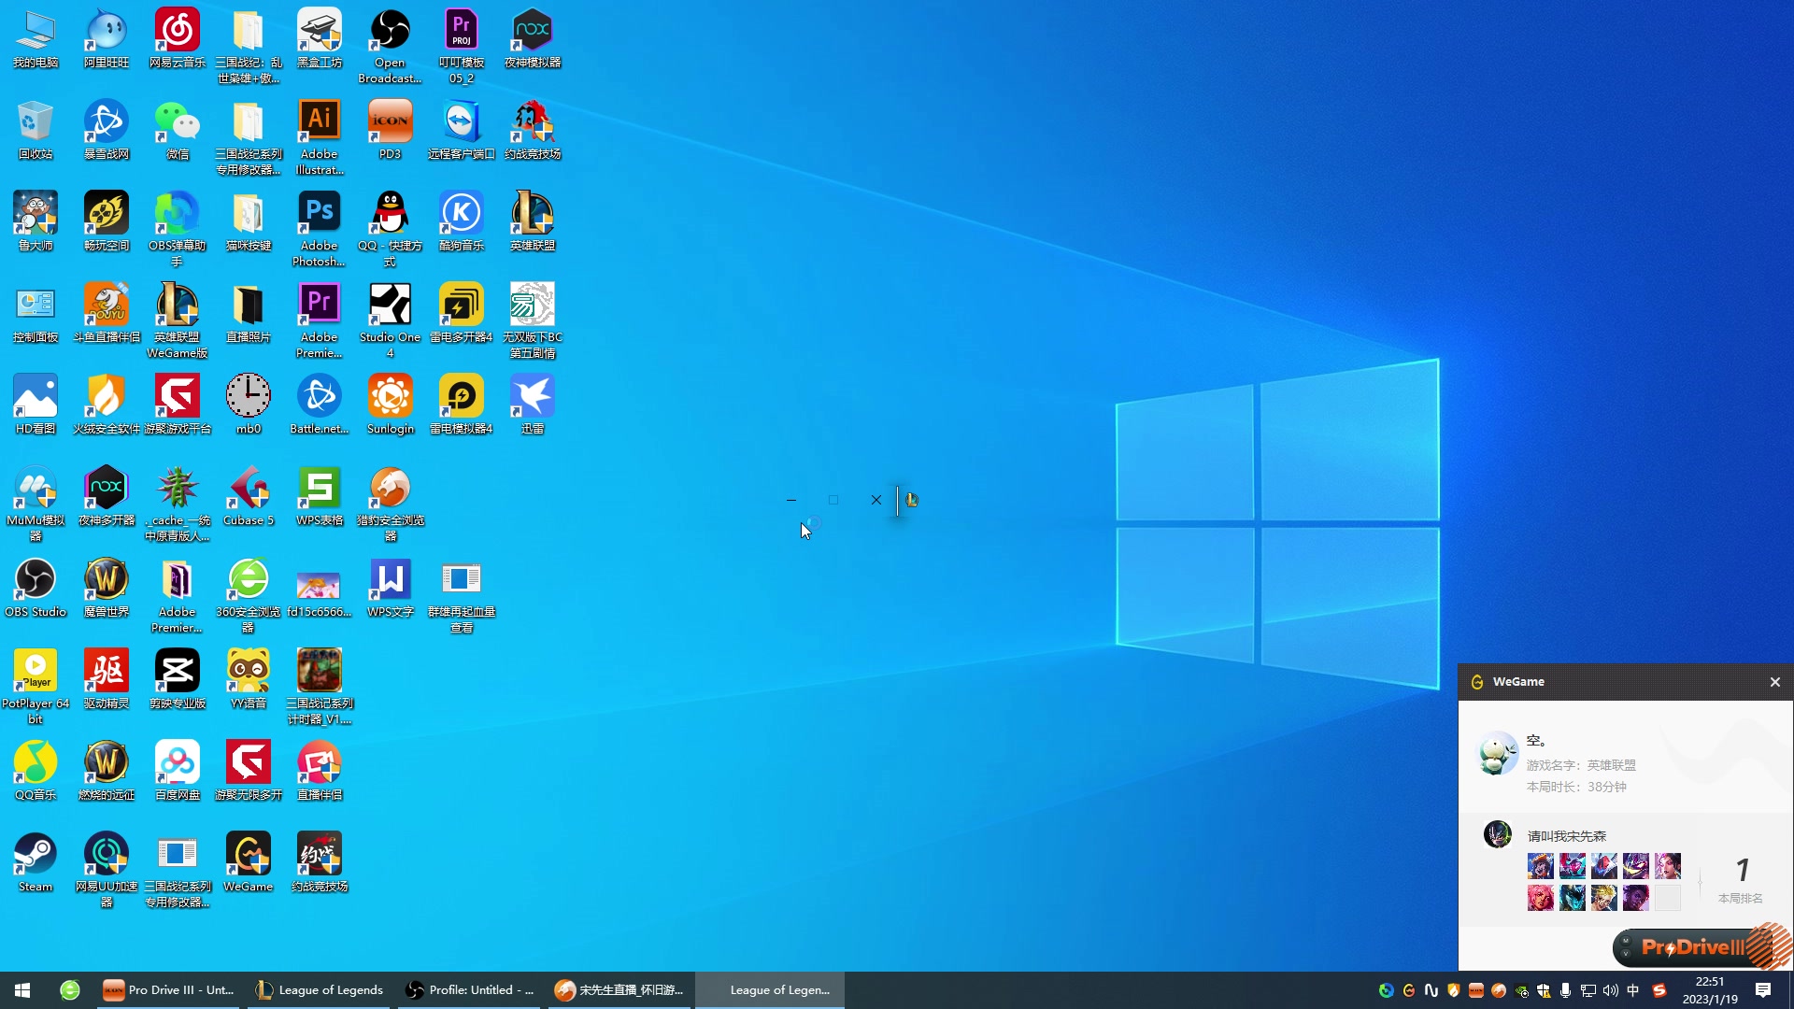Switch to 宋先生直播 browser taskbar item
Screen dimensions: 1794x1009
tap(620, 990)
